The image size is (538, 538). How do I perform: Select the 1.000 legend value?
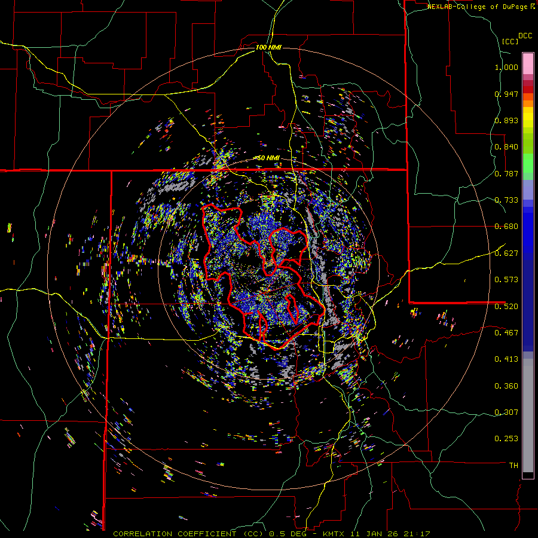pos(506,67)
